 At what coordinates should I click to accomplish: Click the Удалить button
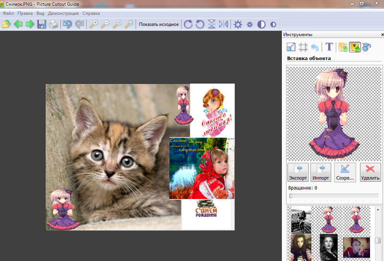[370, 172]
